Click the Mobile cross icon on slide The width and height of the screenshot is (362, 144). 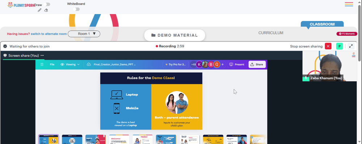tap(117, 108)
